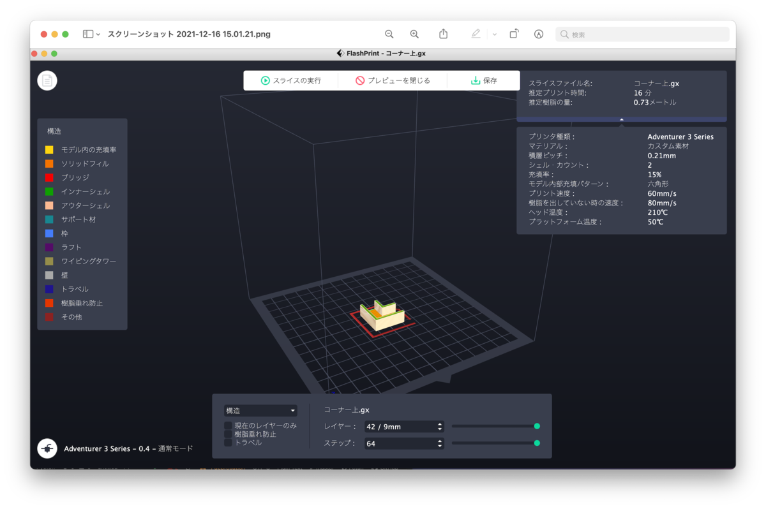This screenshot has width=766, height=509.
Task: Click the 推定プリント時間 16 分 value
Action: (x=643, y=93)
